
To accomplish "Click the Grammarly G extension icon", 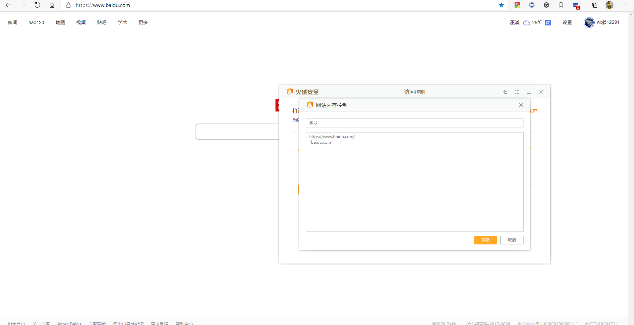I will [x=546, y=5].
